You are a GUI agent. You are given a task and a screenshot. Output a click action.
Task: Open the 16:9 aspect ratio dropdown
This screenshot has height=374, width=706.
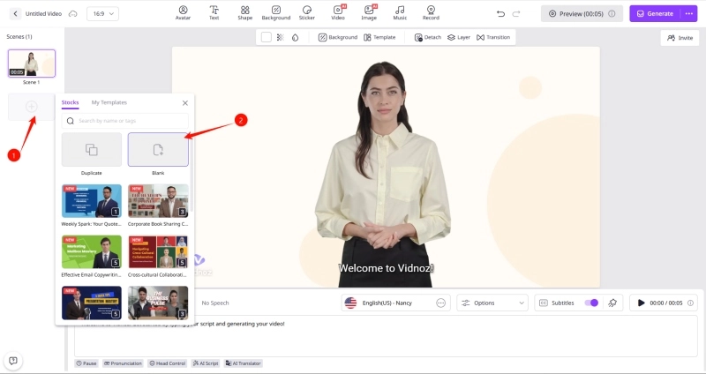[x=102, y=14]
